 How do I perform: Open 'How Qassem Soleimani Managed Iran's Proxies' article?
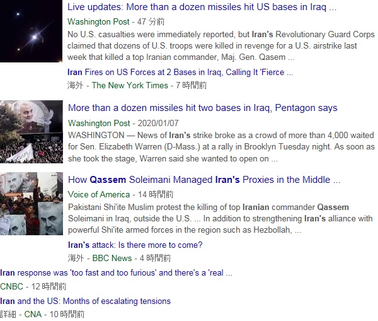[x=204, y=180]
